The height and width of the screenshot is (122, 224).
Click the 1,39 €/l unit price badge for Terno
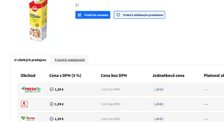coord(159,119)
